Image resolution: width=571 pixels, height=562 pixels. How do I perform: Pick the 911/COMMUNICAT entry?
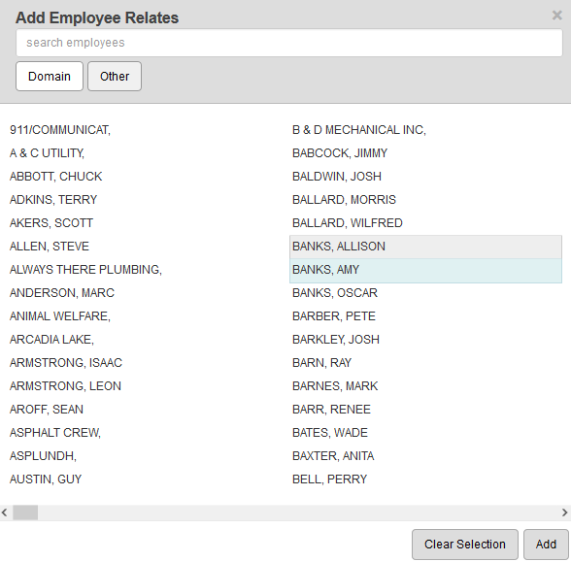(x=60, y=130)
